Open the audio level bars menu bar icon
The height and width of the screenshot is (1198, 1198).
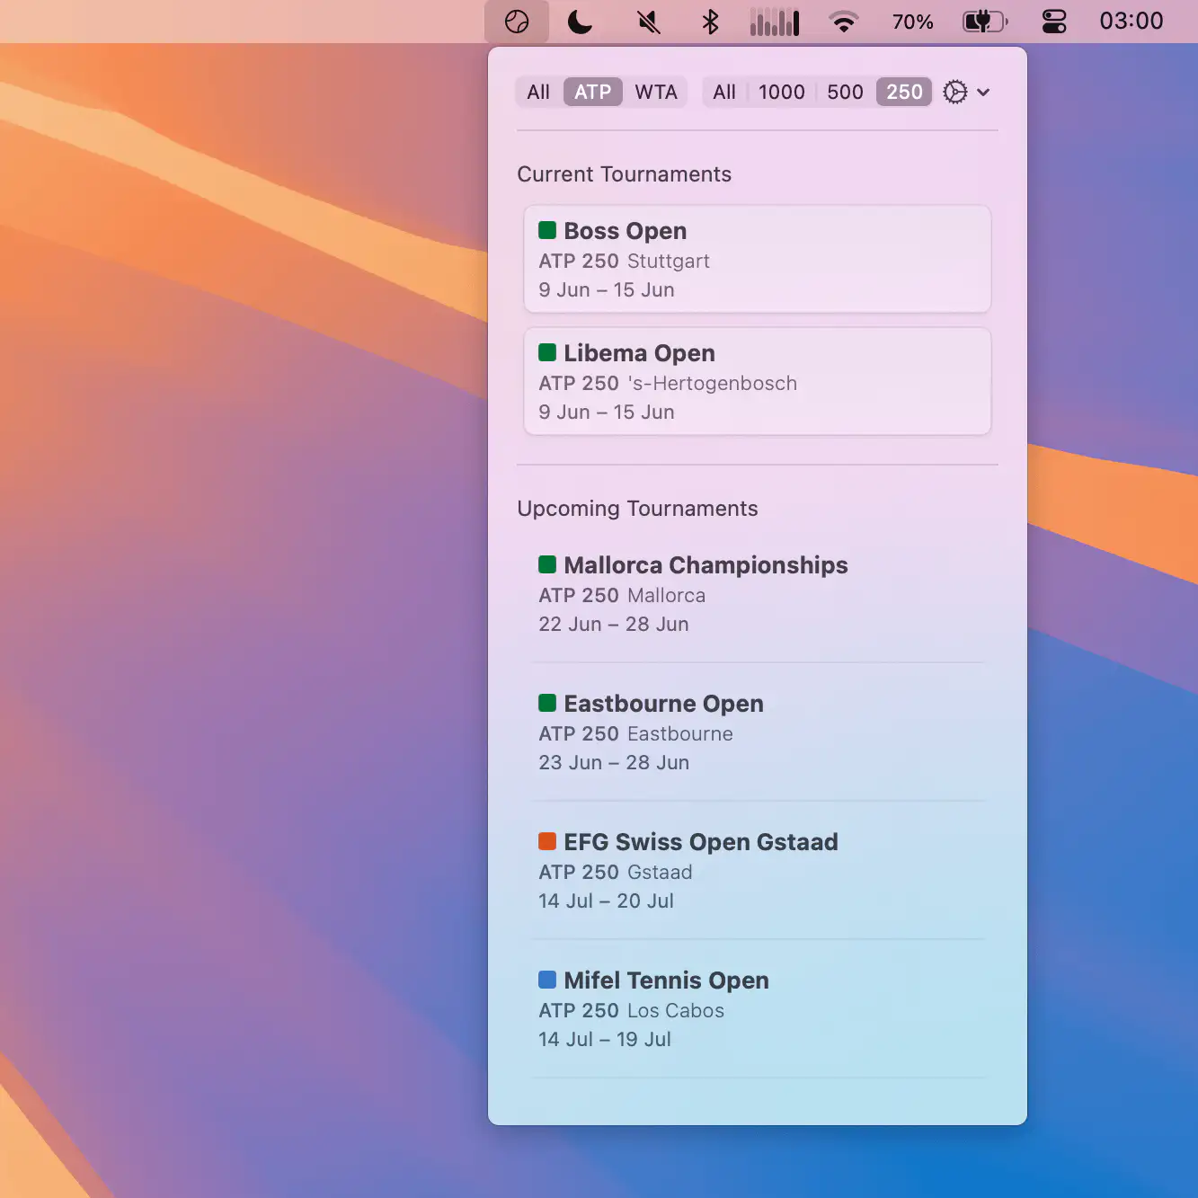coord(775,22)
